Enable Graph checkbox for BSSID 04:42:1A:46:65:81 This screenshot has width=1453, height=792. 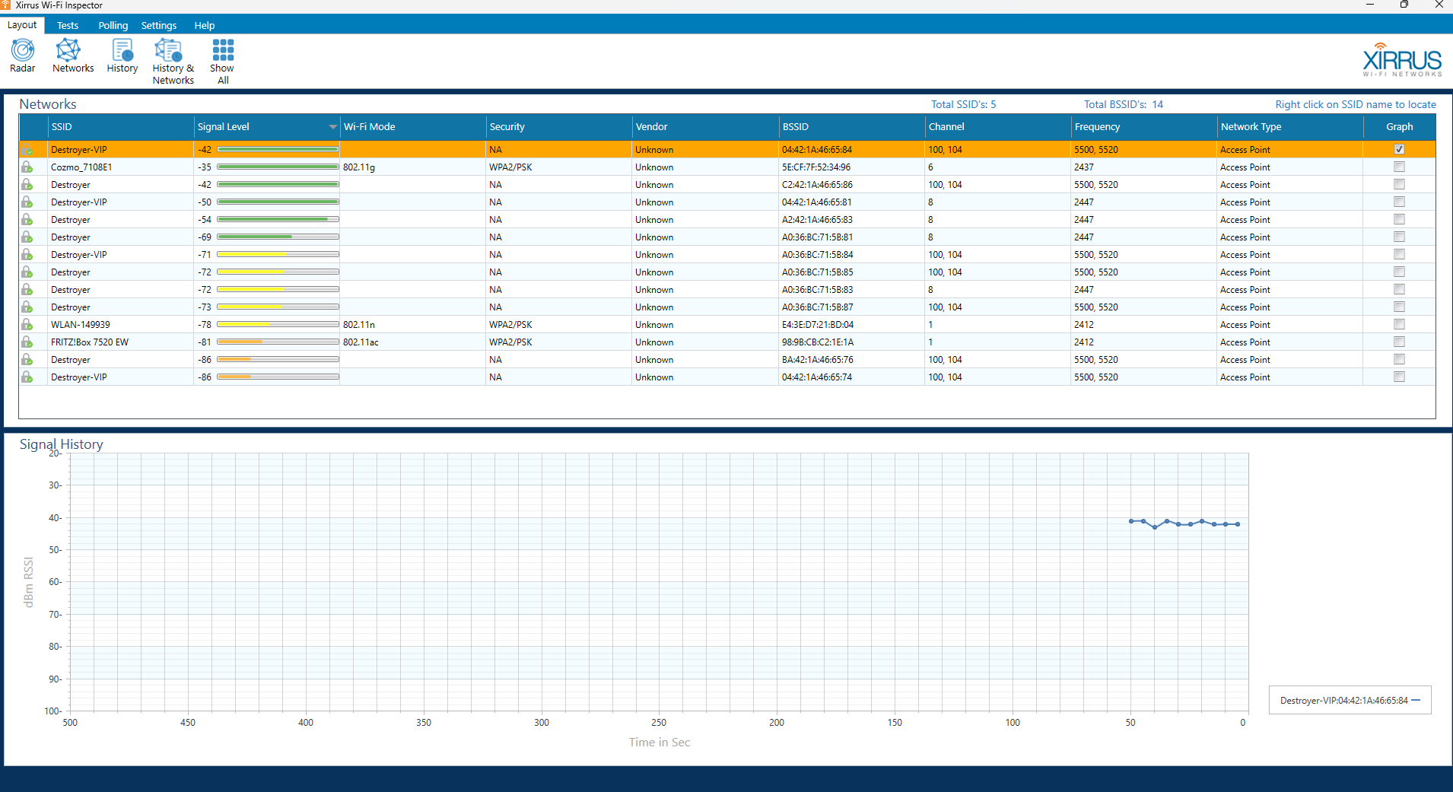pos(1399,202)
